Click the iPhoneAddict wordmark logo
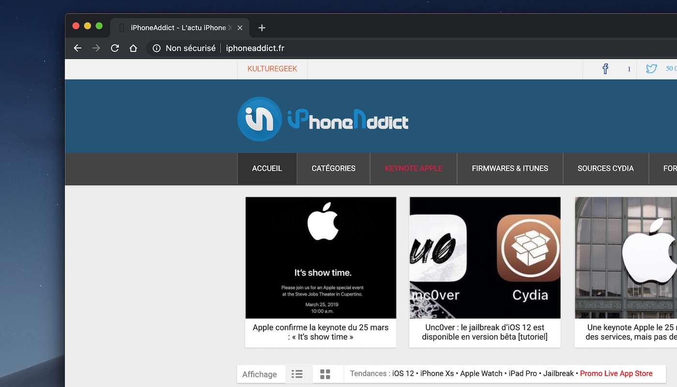Image resolution: width=677 pixels, height=387 pixels. (348, 119)
